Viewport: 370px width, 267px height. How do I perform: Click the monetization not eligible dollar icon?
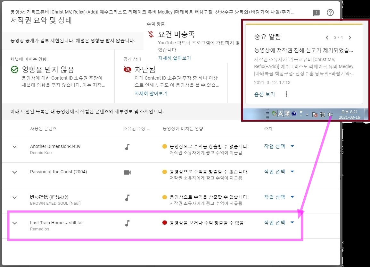[151, 34]
